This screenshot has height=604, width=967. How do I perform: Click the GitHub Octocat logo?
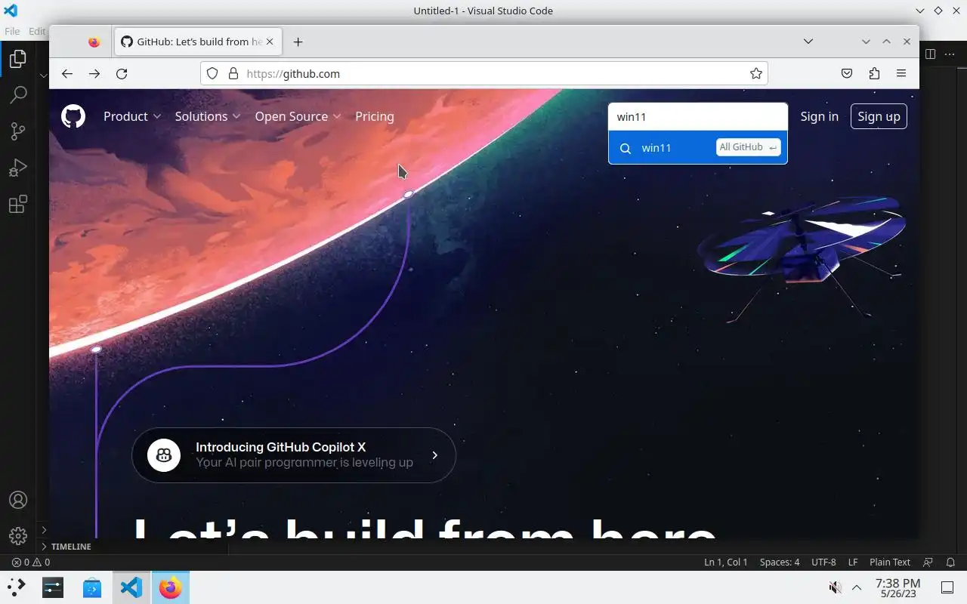pos(73,116)
